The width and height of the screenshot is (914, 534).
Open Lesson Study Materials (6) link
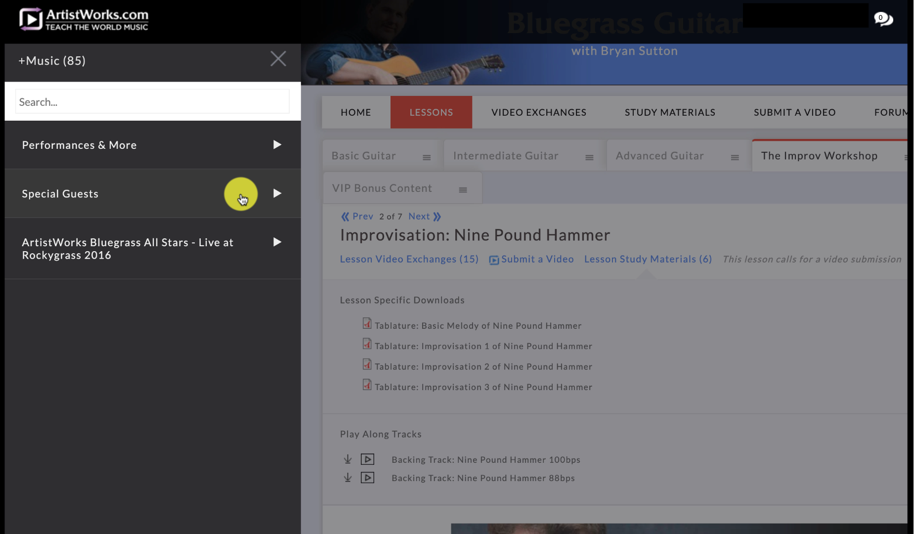coord(648,259)
